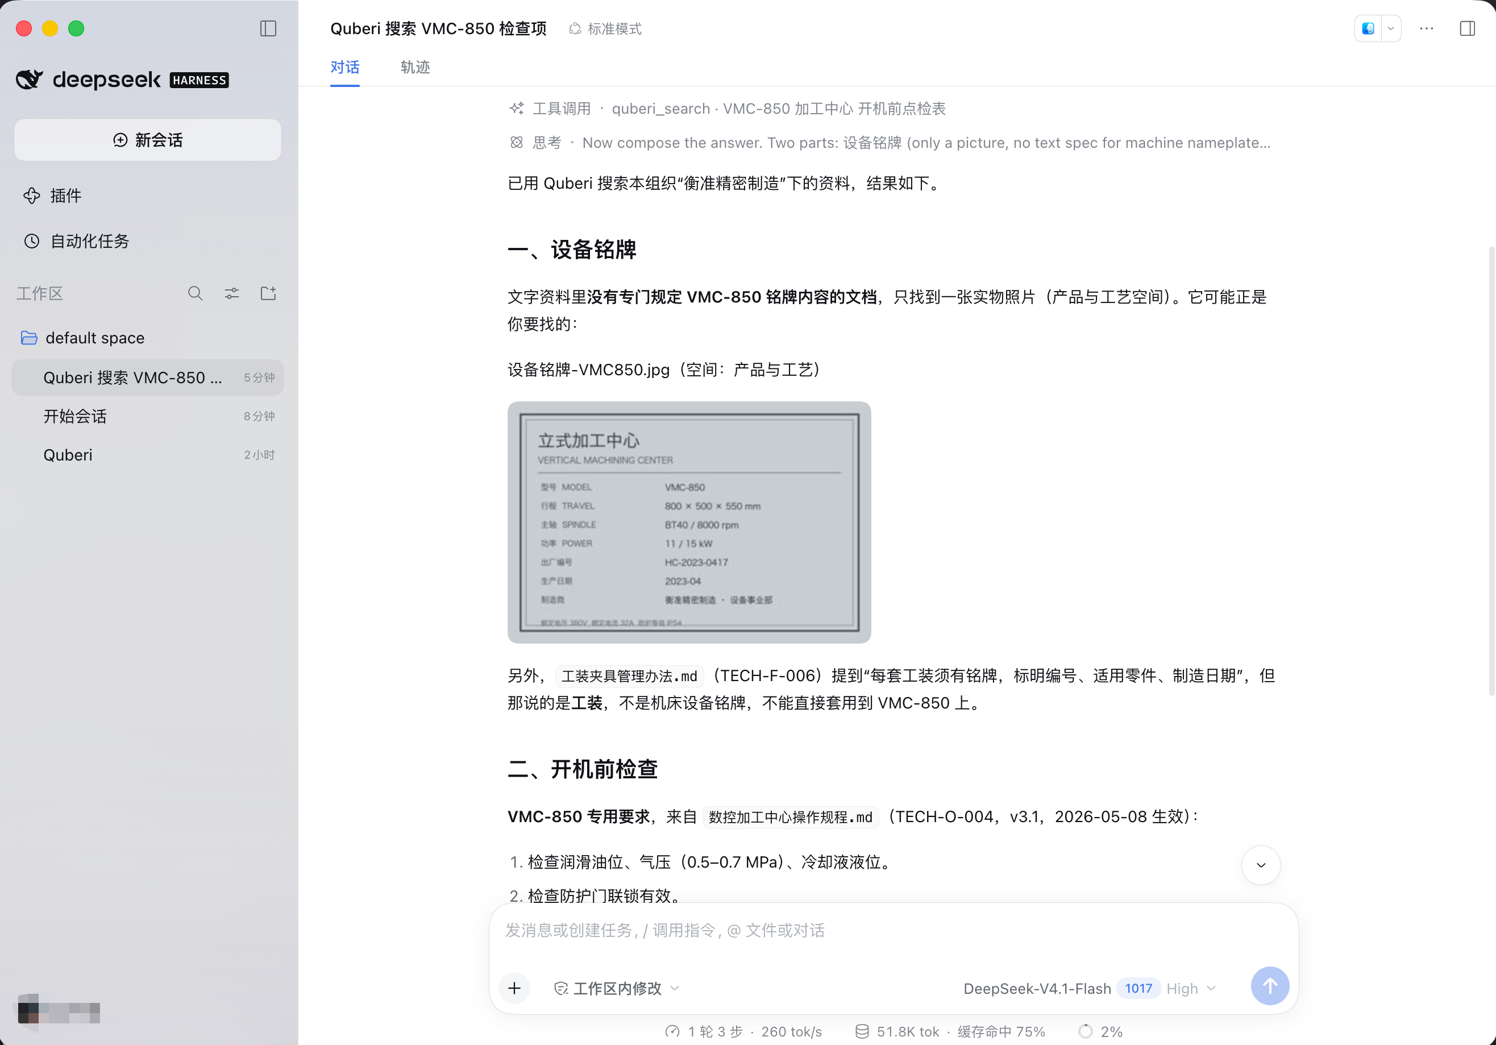Click the 2% context usage indicator

click(1100, 1031)
